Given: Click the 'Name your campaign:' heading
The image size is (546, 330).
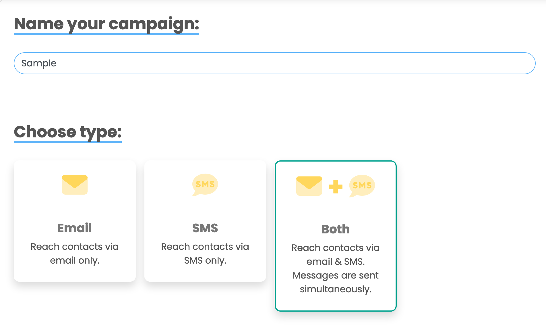Looking at the screenshot, I should [x=106, y=24].
